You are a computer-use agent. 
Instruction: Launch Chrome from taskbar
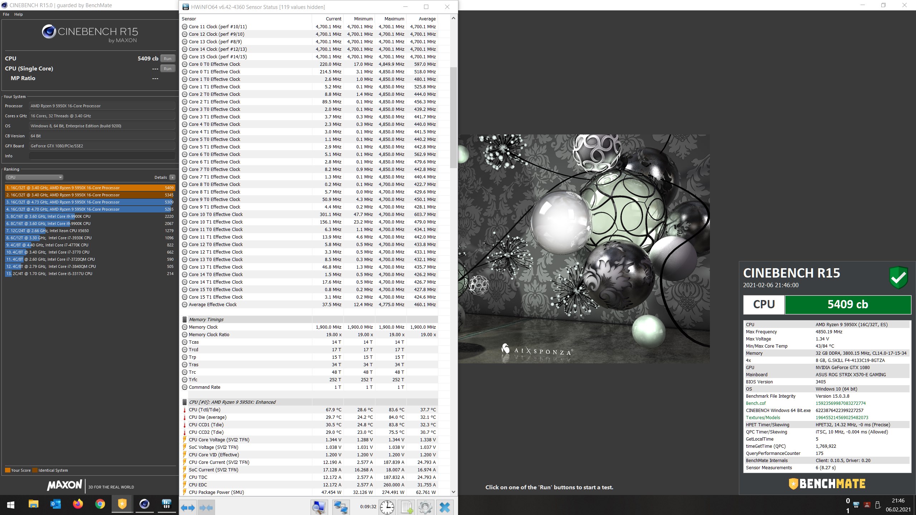100,504
